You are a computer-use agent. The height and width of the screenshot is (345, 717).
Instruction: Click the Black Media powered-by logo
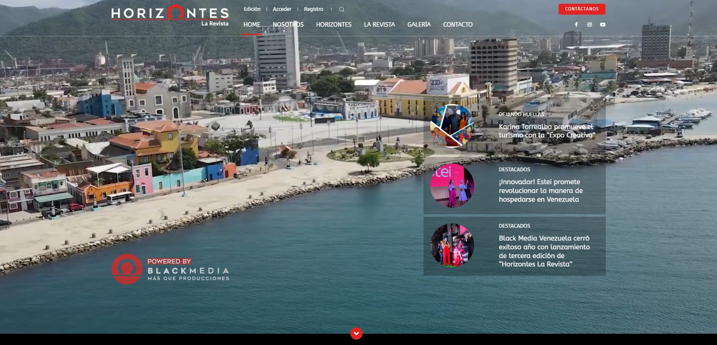click(x=170, y=269)
